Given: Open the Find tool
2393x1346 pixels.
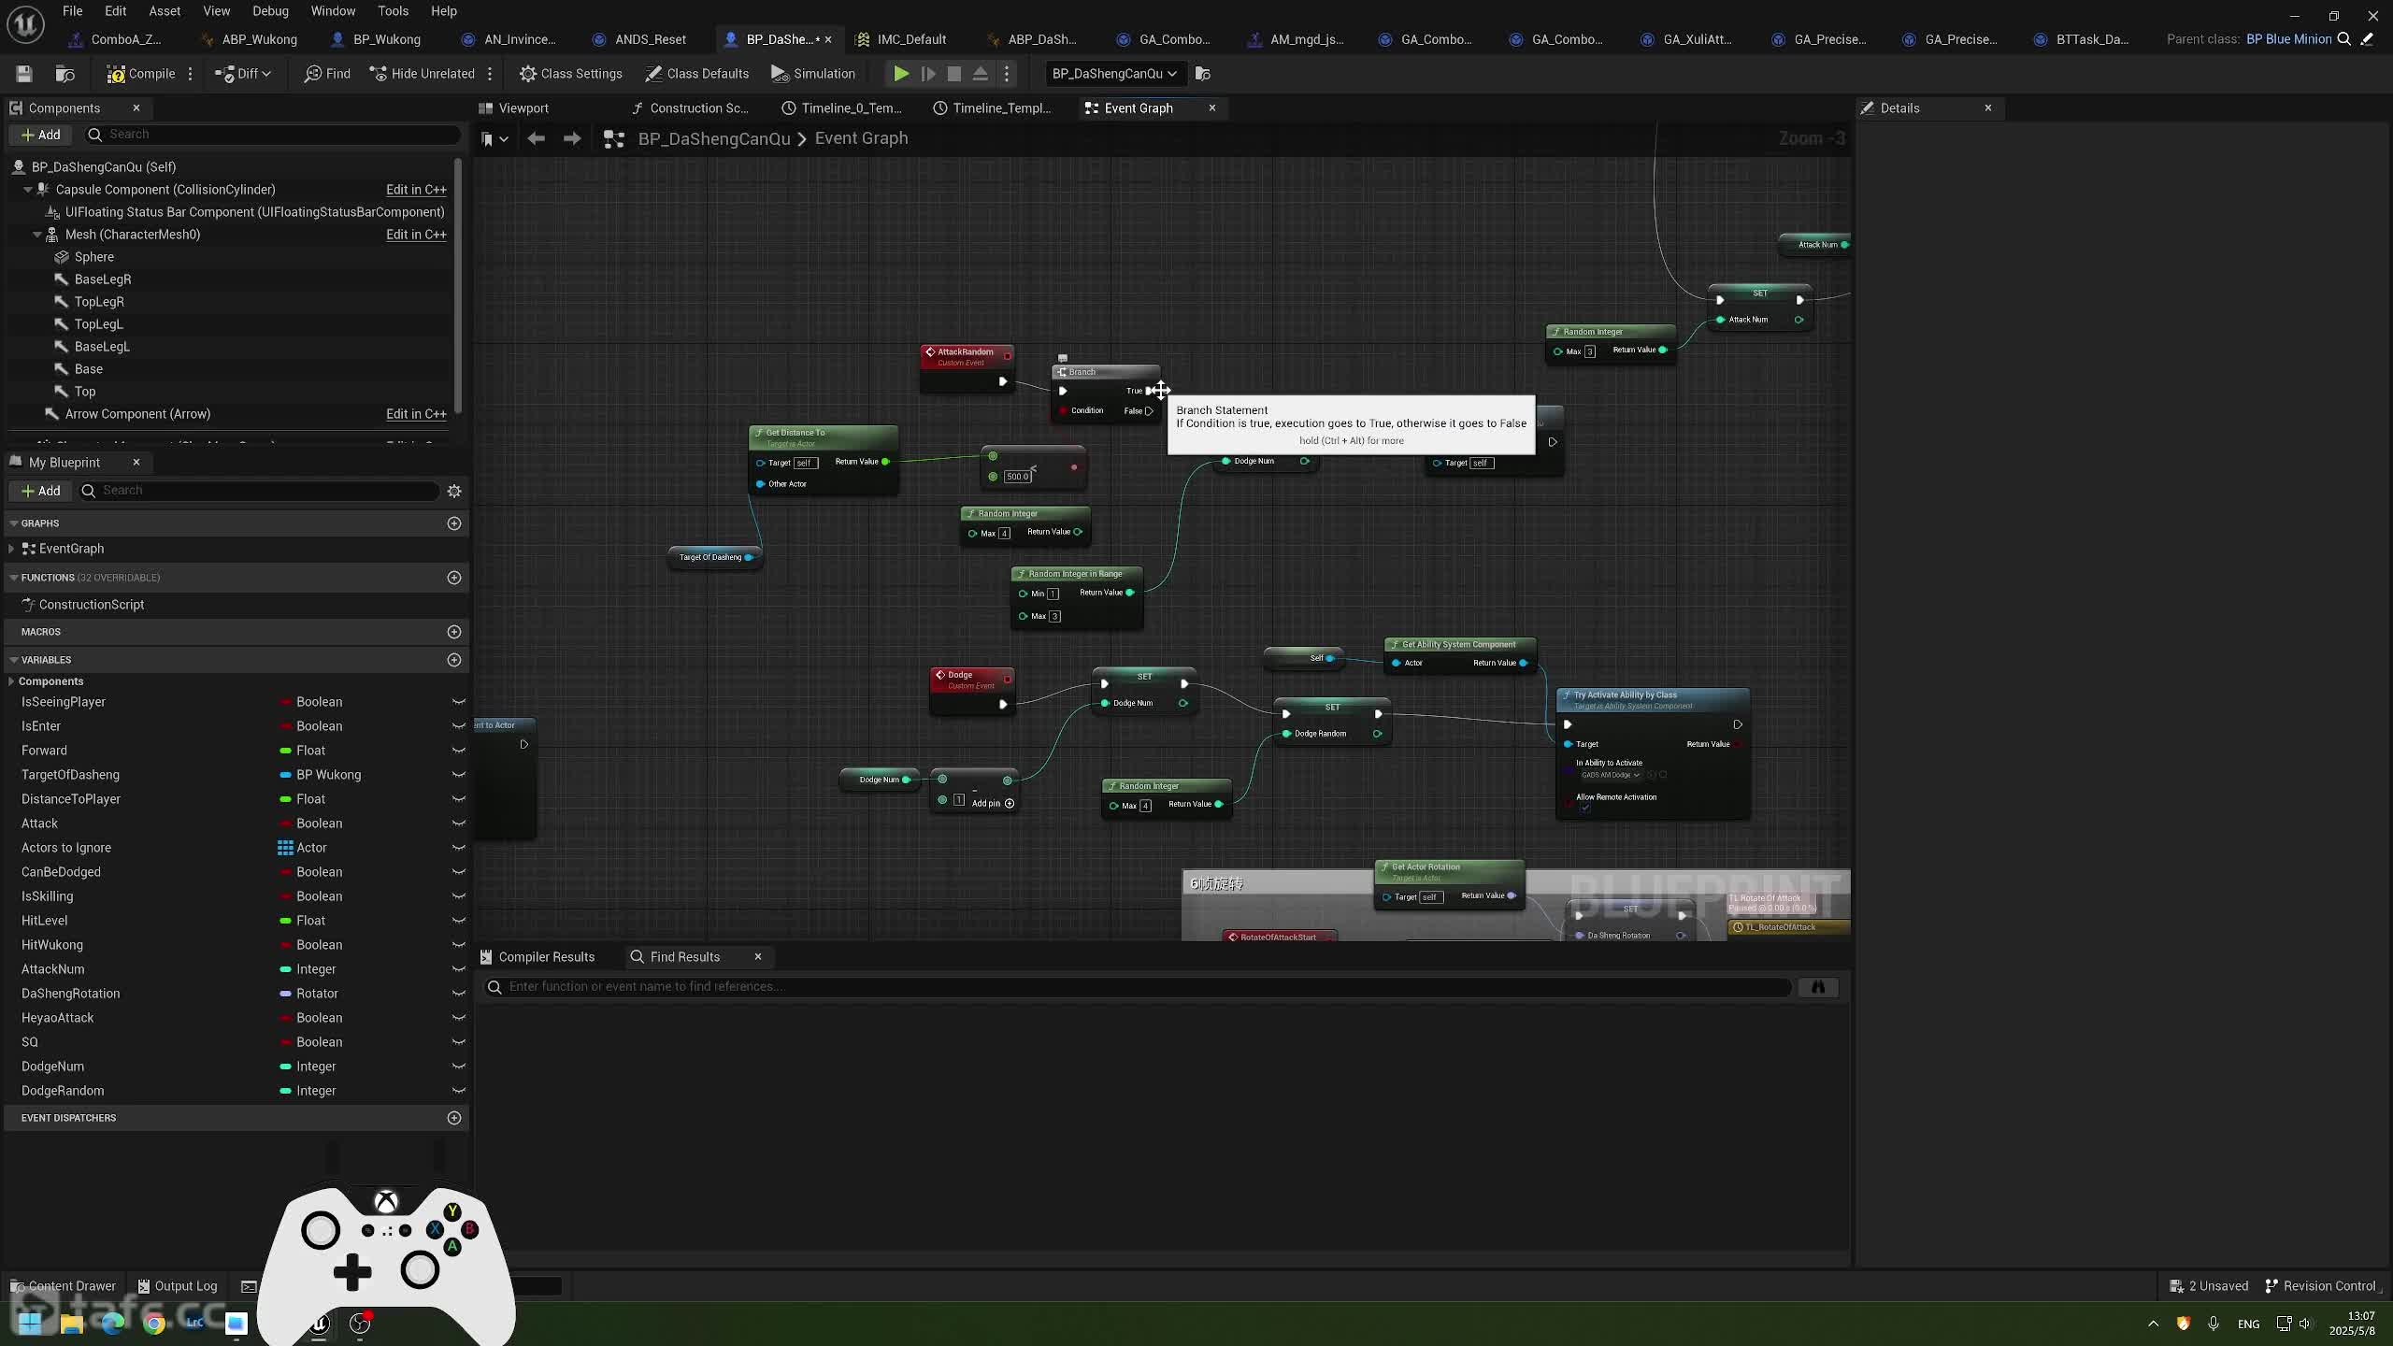Looking at the screenshot, I should 327,74.
